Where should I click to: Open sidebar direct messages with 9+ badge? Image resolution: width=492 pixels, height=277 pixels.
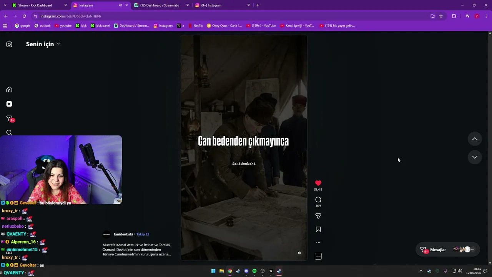[10, 118]
